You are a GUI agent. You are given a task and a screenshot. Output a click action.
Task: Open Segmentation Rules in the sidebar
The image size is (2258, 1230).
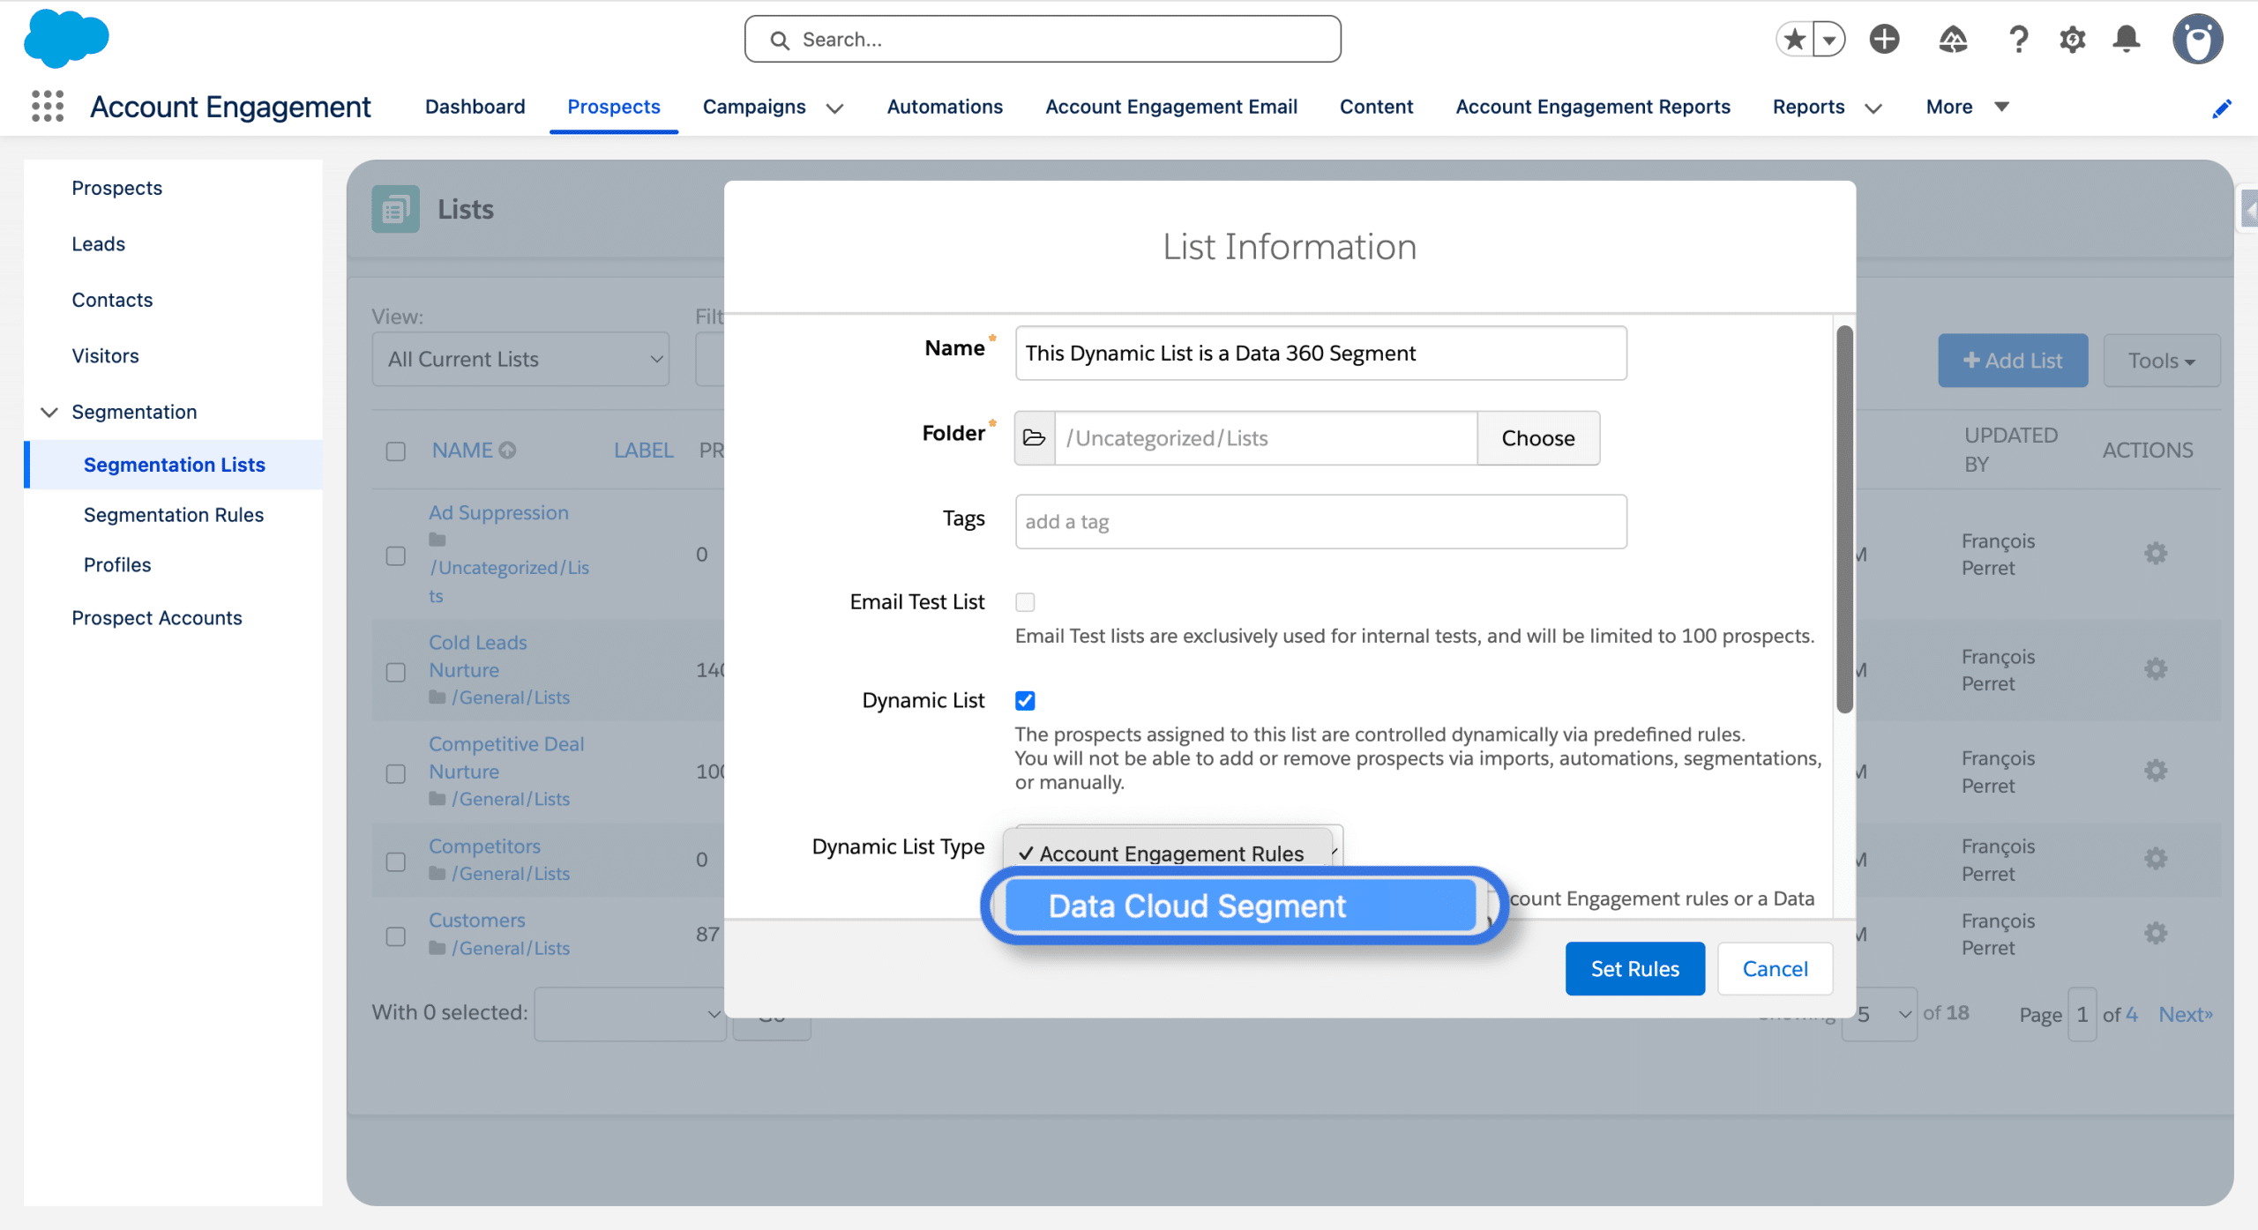coord(174,515)
